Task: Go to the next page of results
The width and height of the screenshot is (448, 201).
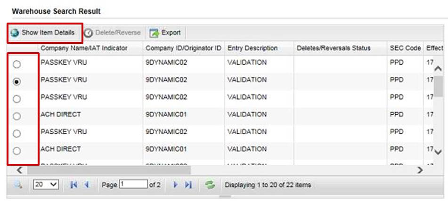Action: 176,185
